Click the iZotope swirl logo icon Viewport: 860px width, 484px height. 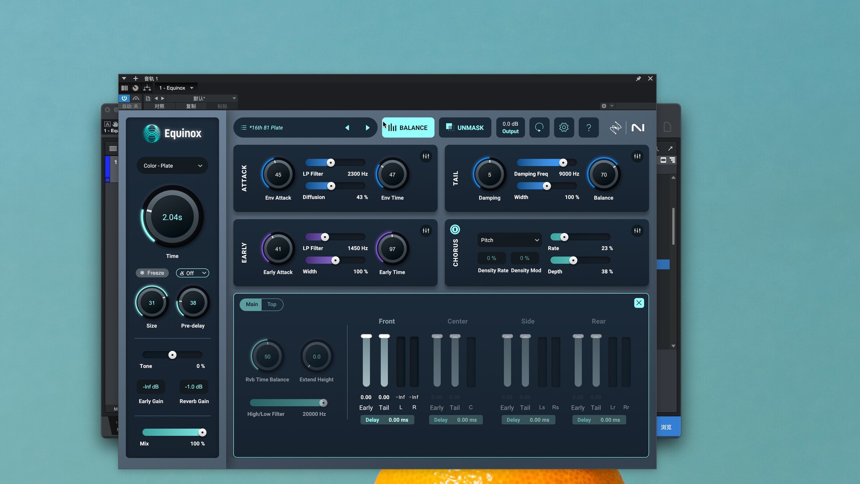click(615, 128)
